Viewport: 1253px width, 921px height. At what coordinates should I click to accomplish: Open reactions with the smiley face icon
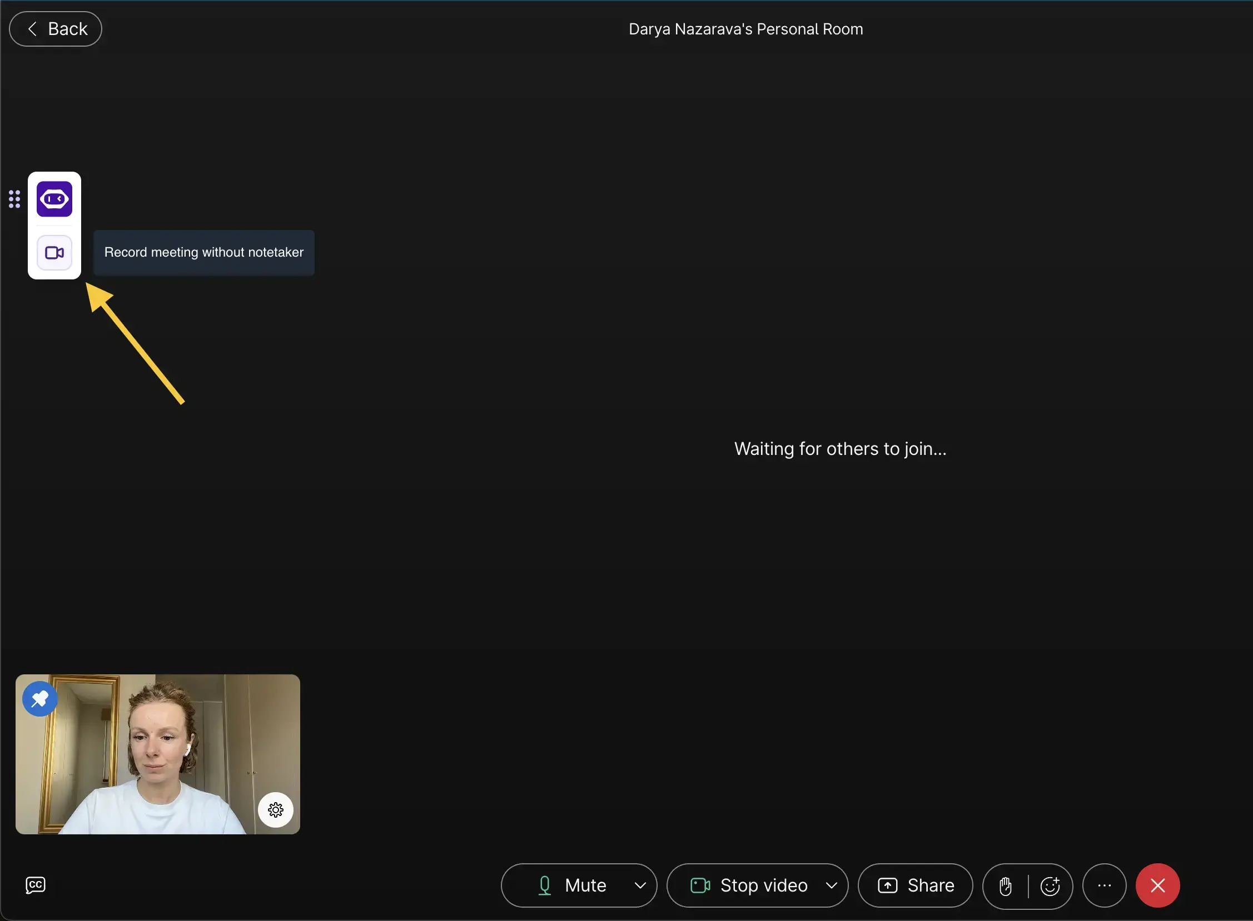tap(1052, 885)
